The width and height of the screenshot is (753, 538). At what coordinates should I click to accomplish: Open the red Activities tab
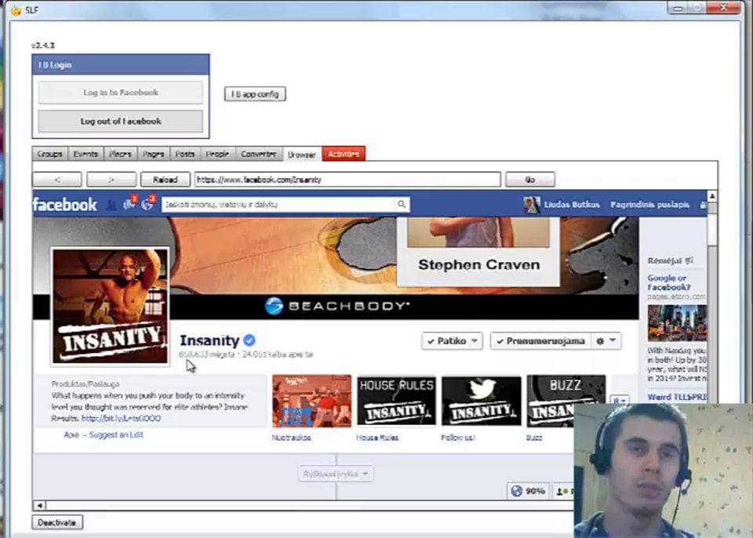point(344,154)
